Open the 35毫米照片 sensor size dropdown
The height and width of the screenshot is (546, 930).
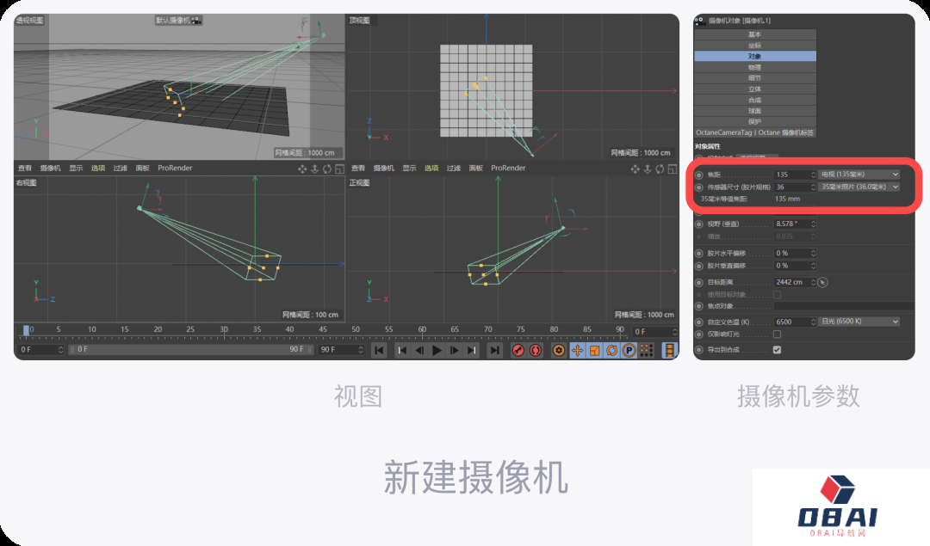click(859, 187)
